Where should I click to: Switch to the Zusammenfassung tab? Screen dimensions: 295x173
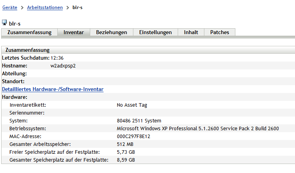tap(29, 32)
